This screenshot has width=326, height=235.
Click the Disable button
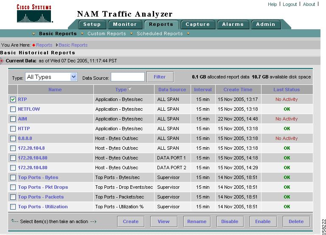230,221
